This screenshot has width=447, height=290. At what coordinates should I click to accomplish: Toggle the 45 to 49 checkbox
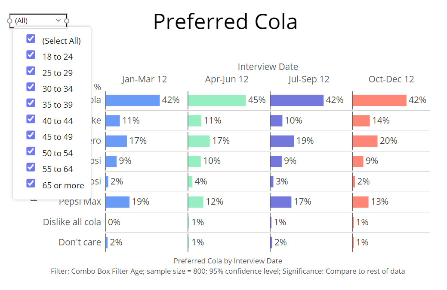(x=31, y=135)
